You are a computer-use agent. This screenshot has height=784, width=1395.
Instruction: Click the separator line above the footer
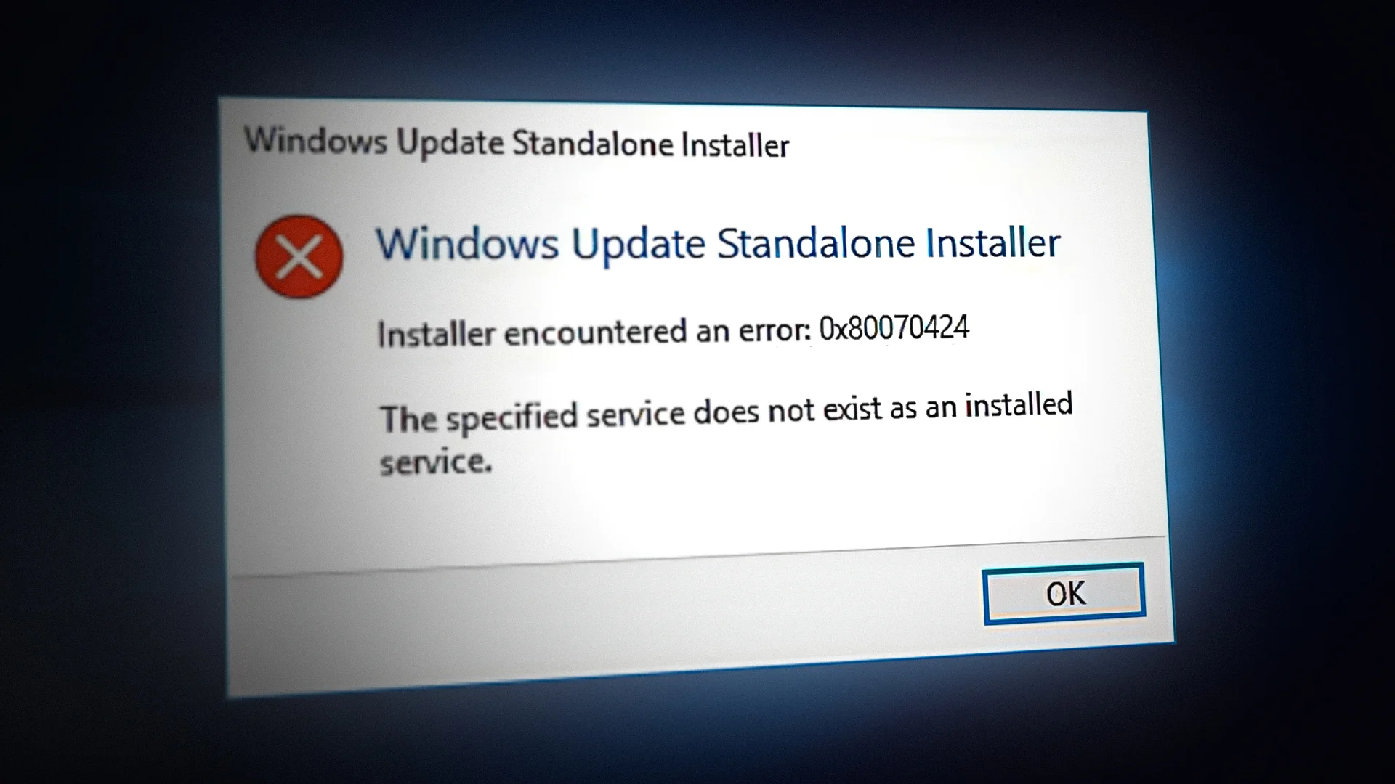click(x=697, y=558)
